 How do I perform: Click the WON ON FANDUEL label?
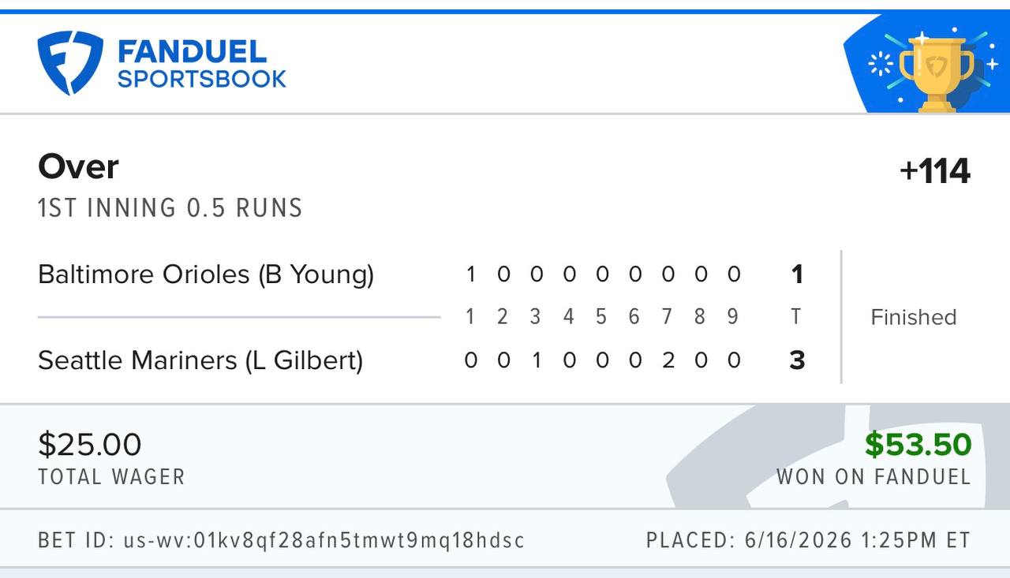[x=873, y=477]
